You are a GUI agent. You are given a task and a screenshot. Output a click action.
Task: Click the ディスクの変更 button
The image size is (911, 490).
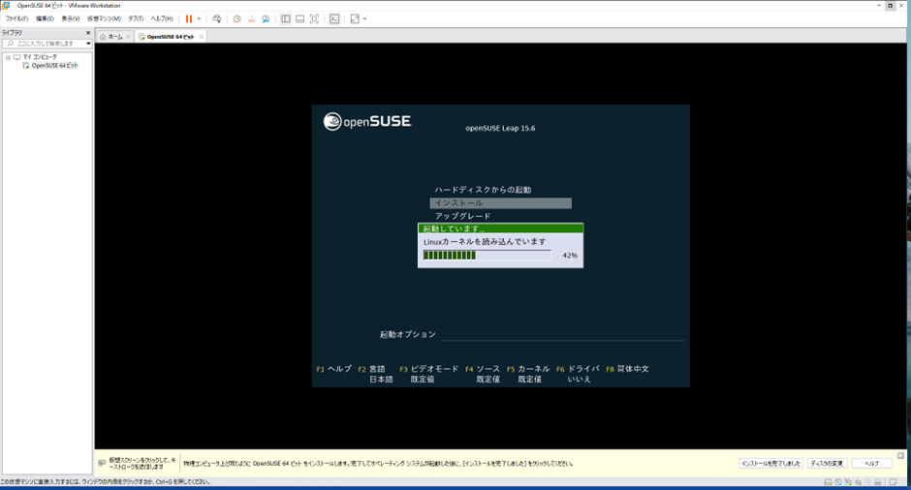(x=828, y=463)
